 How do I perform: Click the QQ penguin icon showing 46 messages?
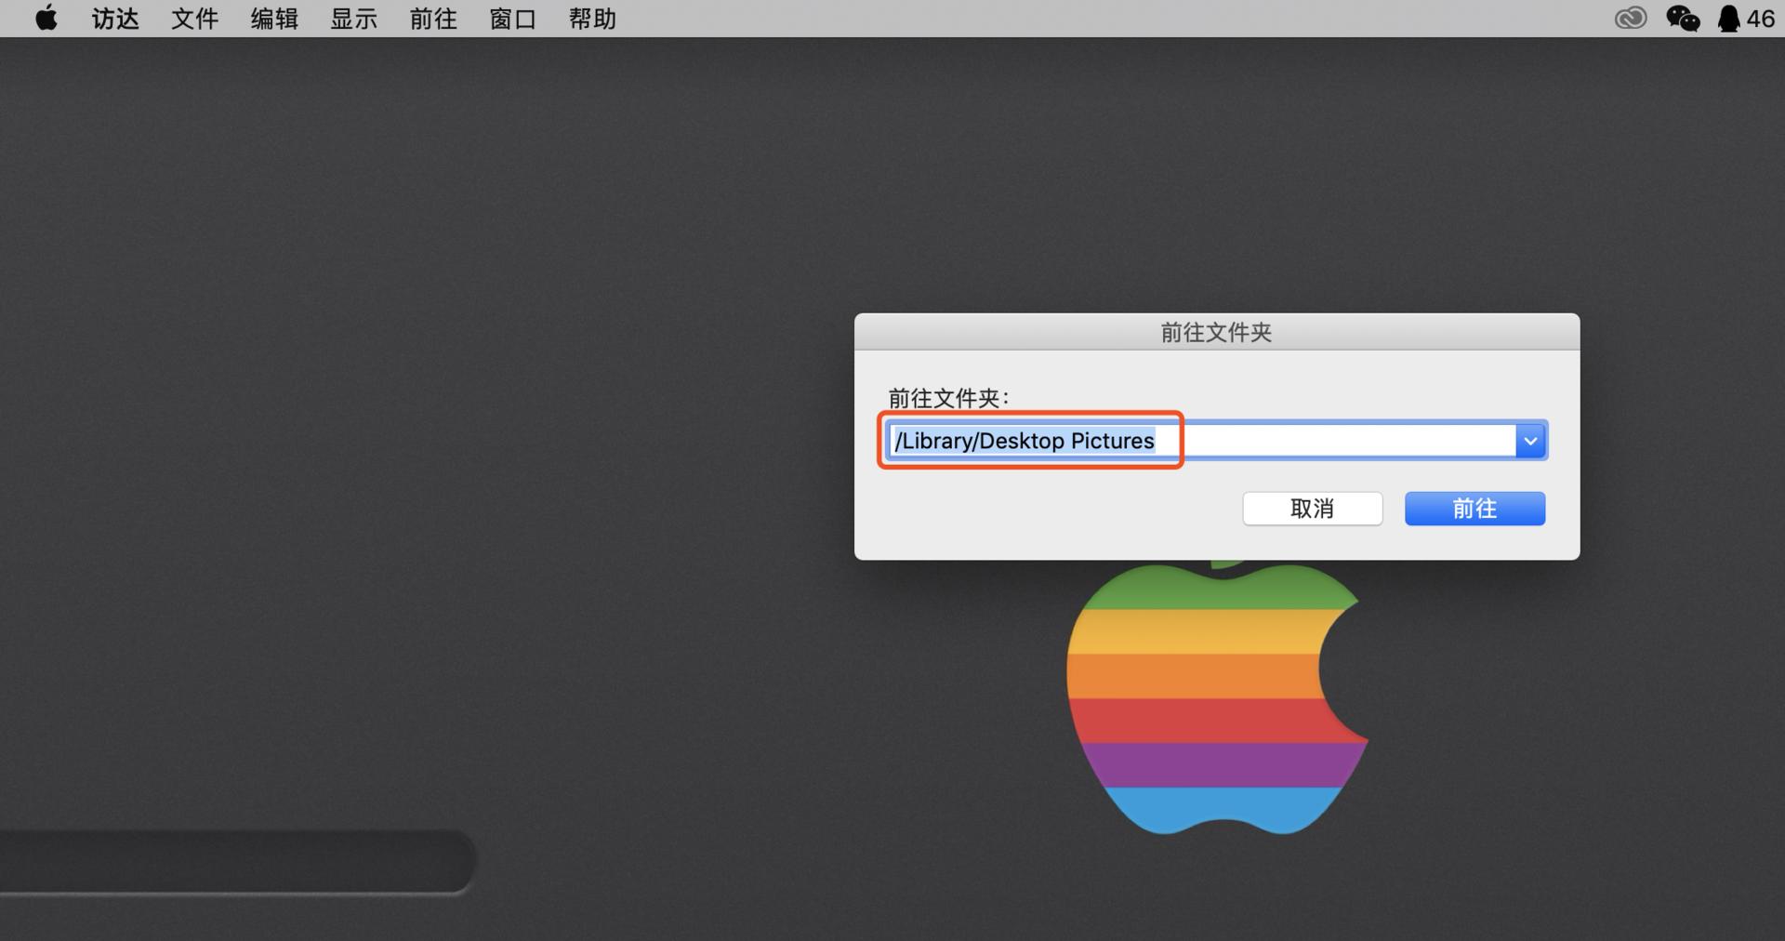(1727, 18)
